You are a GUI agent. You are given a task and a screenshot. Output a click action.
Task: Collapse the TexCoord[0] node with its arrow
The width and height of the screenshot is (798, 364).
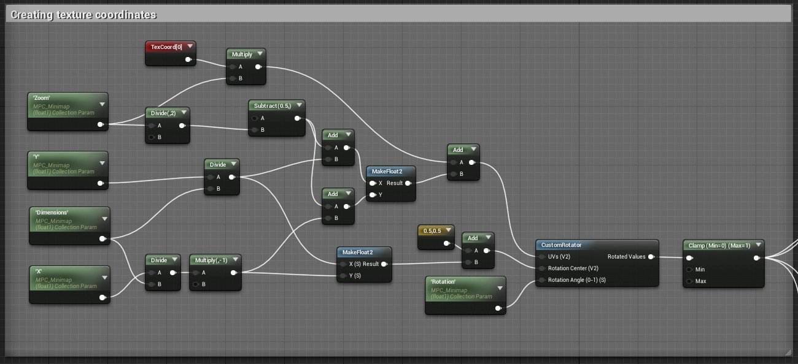pyautogui.click(x=190, y=46)
